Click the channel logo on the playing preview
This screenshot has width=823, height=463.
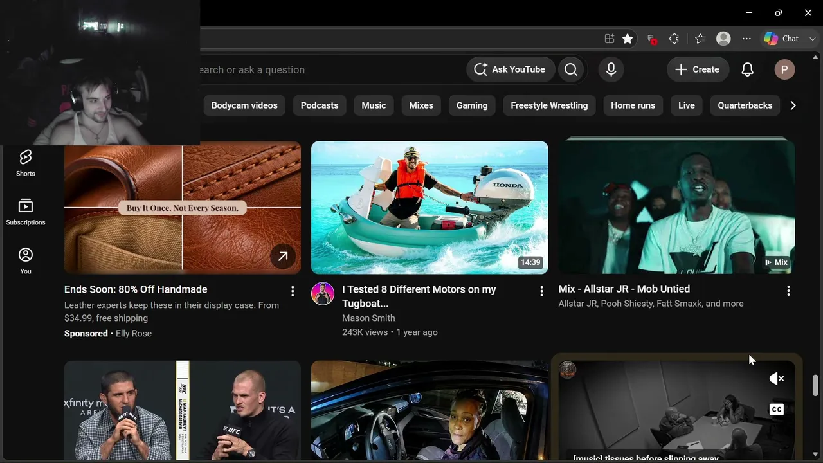pyautogui.click(x=567, y=370)
